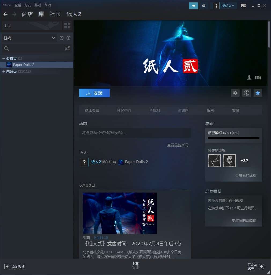This screenshot has width=271, height=275.
Task: Open game info via the info icon
Action: [x=247, y=93]
